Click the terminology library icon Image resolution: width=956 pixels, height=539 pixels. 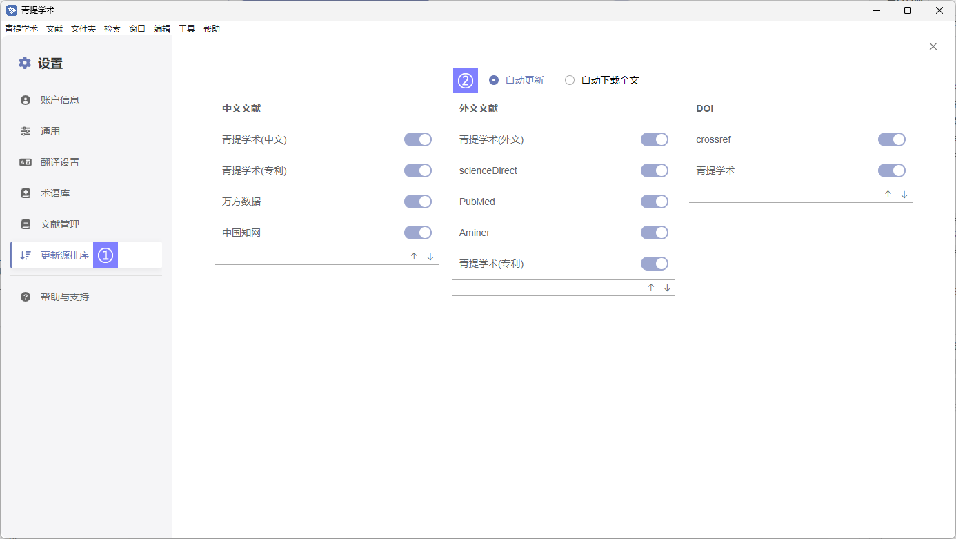26,193
